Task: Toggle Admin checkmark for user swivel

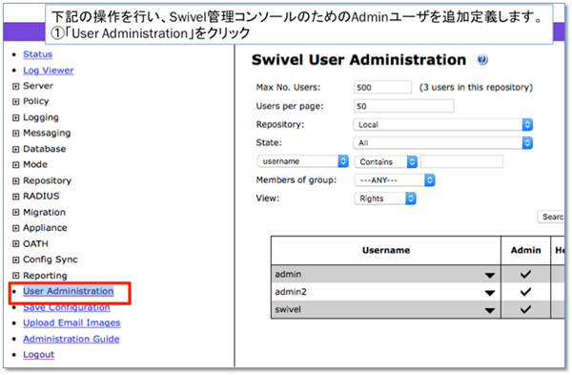Action: (525, 309)
